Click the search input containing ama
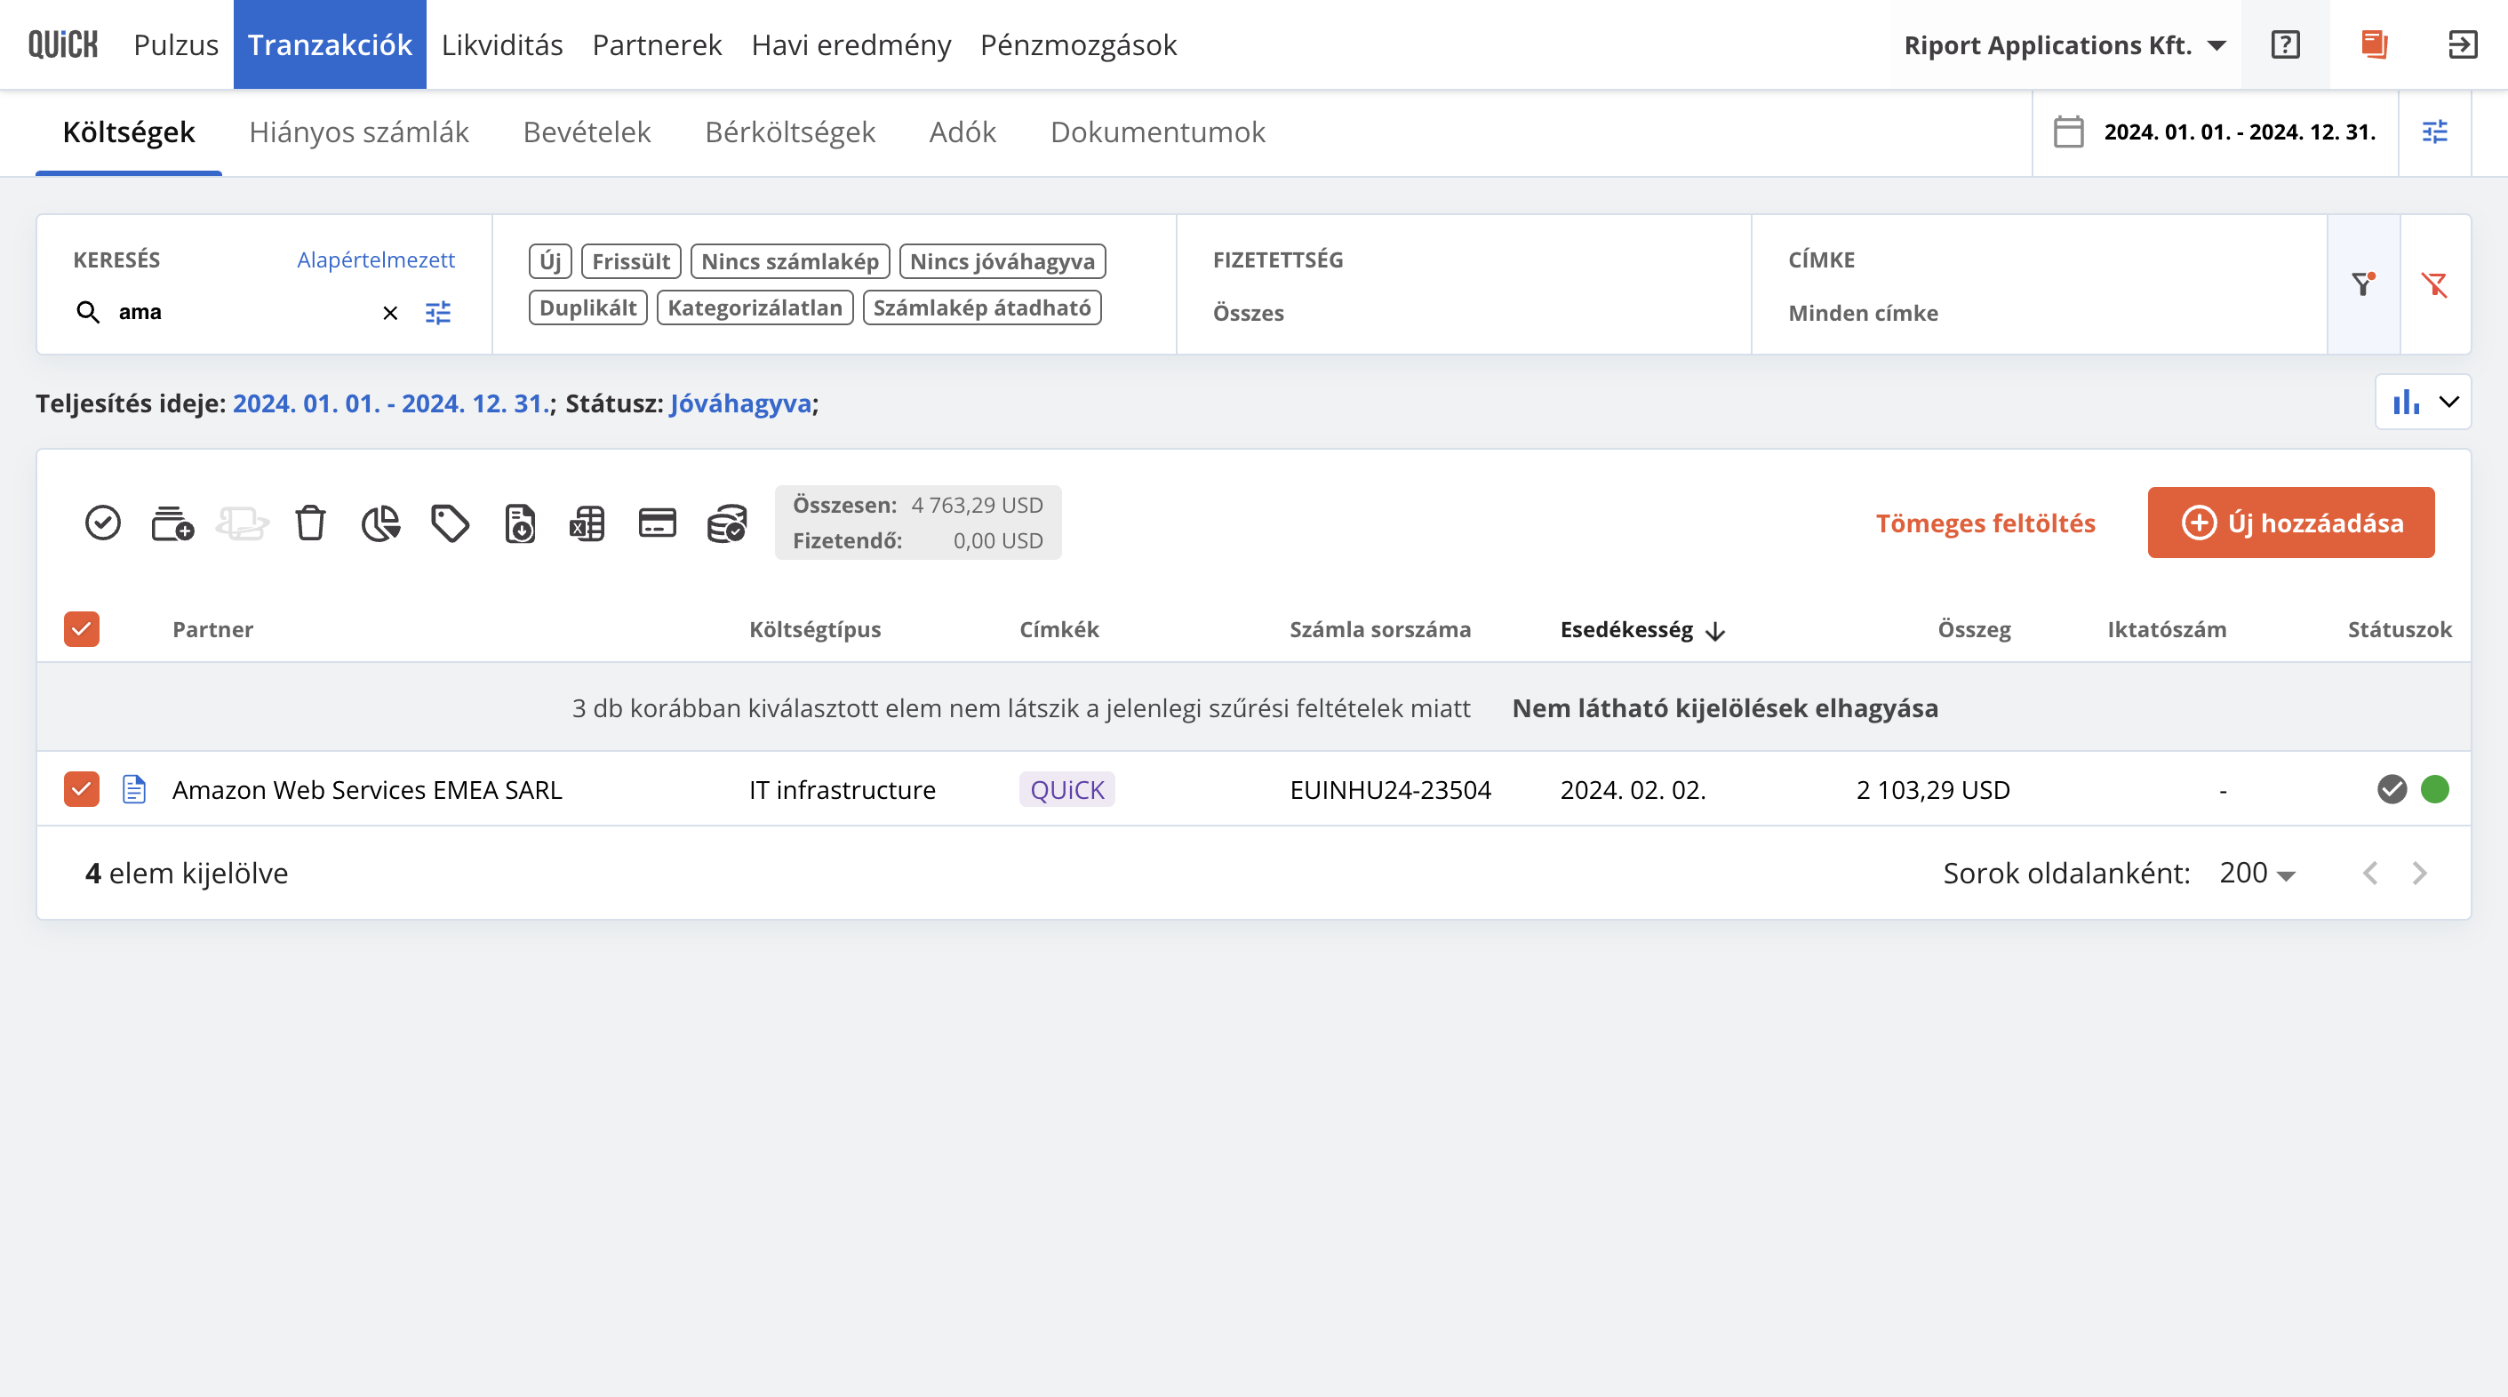Screen dimensions: 2508x1397 pyautogui.click(x=244, y=313)
